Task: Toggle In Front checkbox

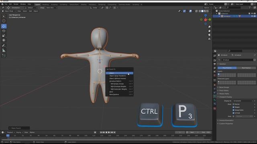Action: pos(233,113)
